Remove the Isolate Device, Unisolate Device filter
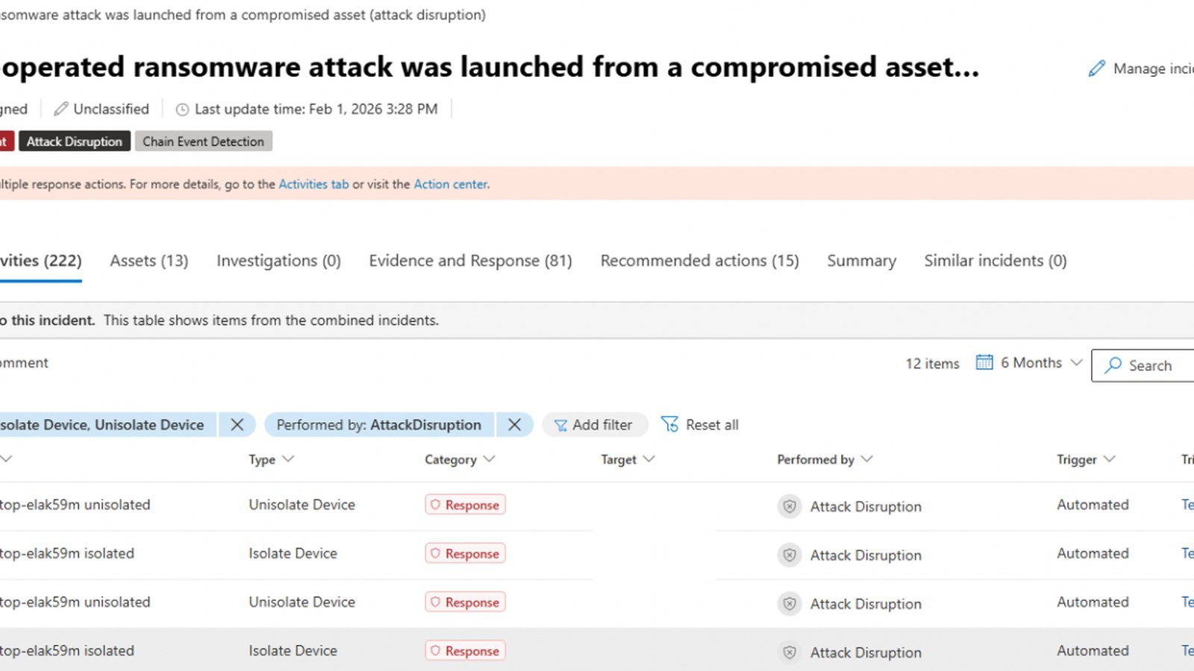The width and height of the screenshot is (1194, 671). click(237, 424)
